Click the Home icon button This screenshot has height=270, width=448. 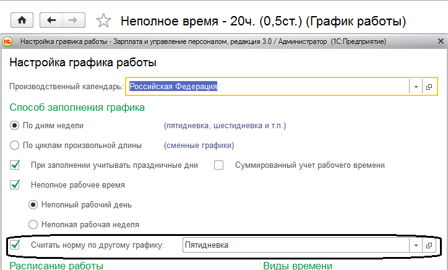click(x=22, y=20)
